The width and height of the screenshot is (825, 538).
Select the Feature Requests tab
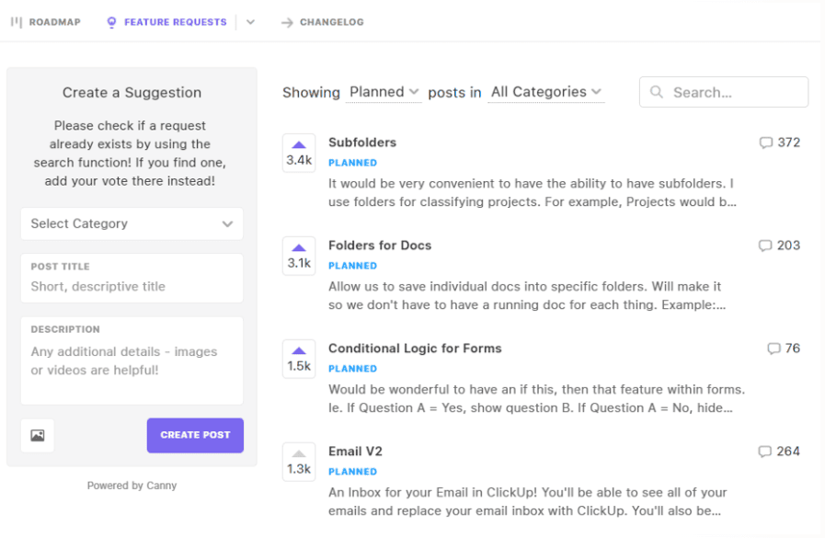(166, 22)
